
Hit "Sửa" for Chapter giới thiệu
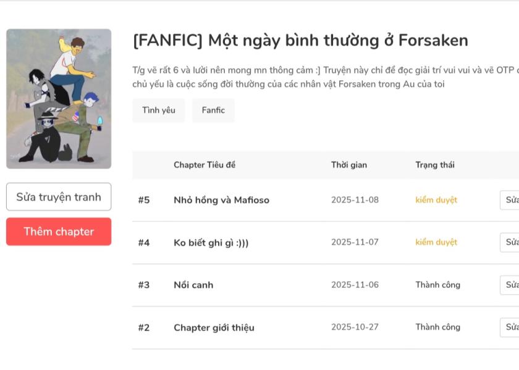[511, 327]
